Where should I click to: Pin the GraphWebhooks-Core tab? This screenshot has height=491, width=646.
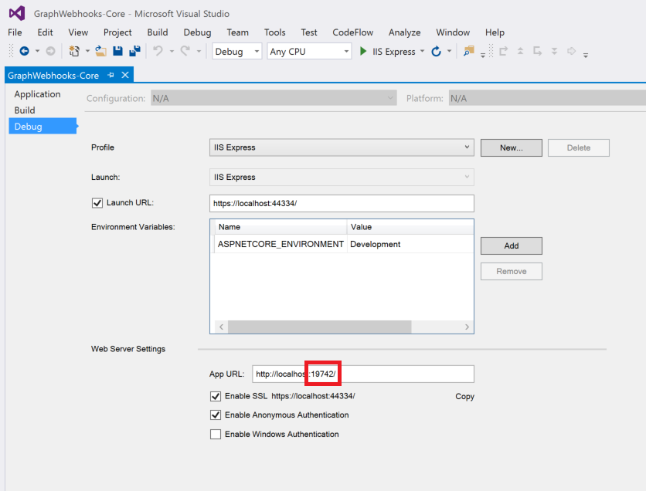pos(110,75)
